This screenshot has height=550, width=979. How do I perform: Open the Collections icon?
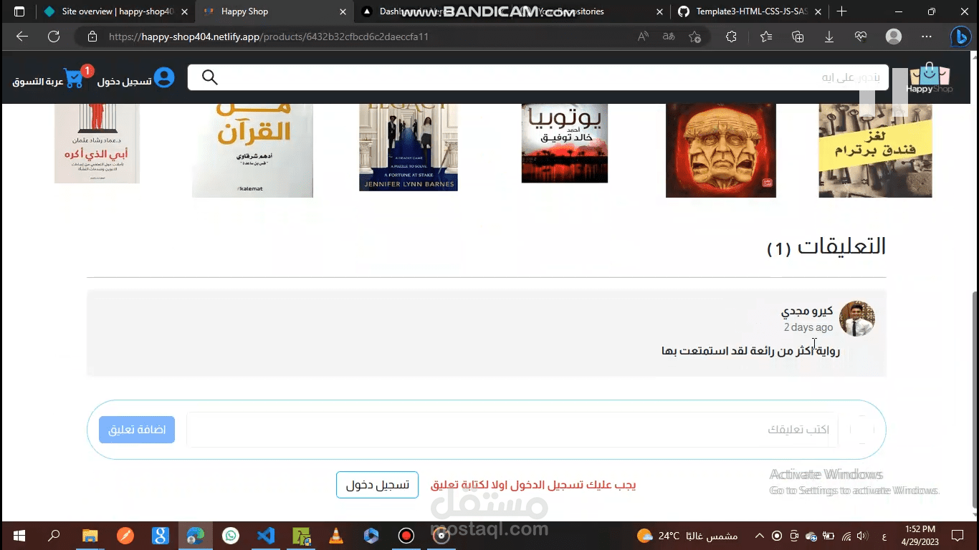click(x=798, y=37)
